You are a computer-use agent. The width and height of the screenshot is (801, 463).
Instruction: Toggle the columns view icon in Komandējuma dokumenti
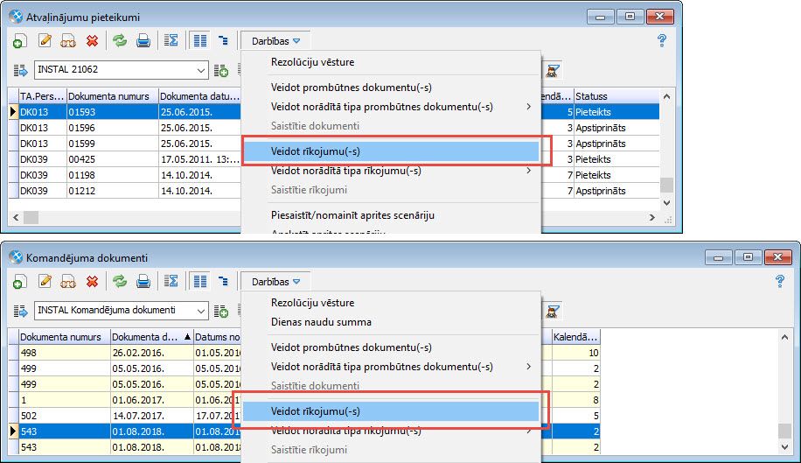click(x=199, y=282)
